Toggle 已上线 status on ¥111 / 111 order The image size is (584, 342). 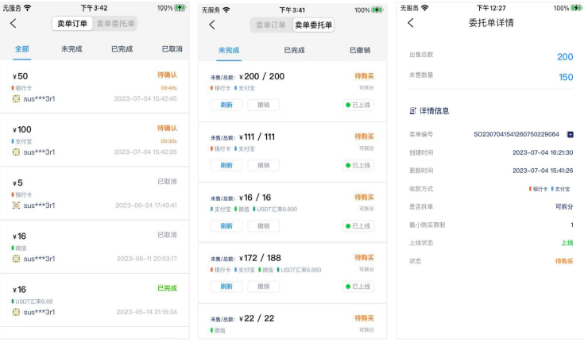pos(358,165)
